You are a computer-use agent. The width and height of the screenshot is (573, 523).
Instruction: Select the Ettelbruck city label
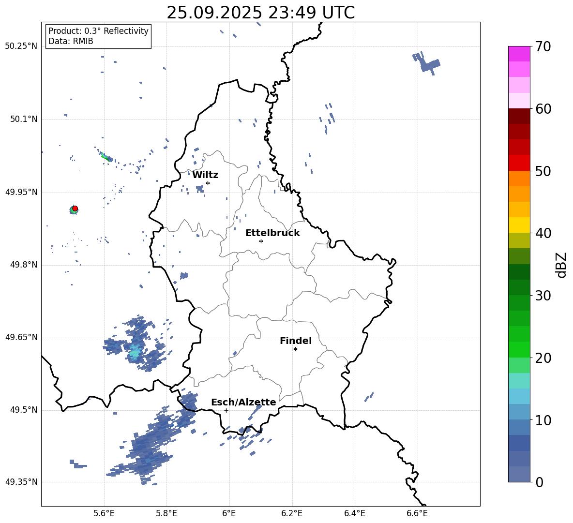pos(272,233)
